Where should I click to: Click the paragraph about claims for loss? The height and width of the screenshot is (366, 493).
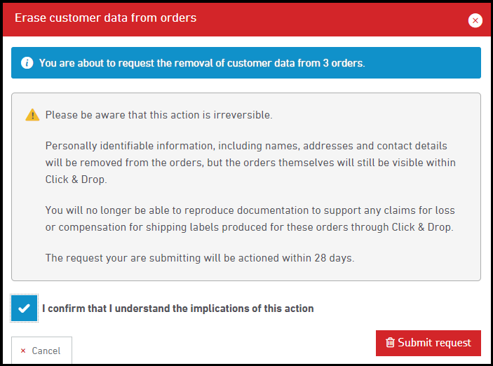250,219
